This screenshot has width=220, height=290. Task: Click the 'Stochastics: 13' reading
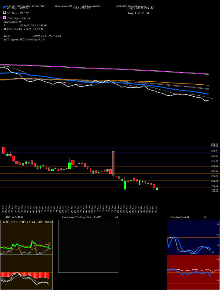(13, 22)
